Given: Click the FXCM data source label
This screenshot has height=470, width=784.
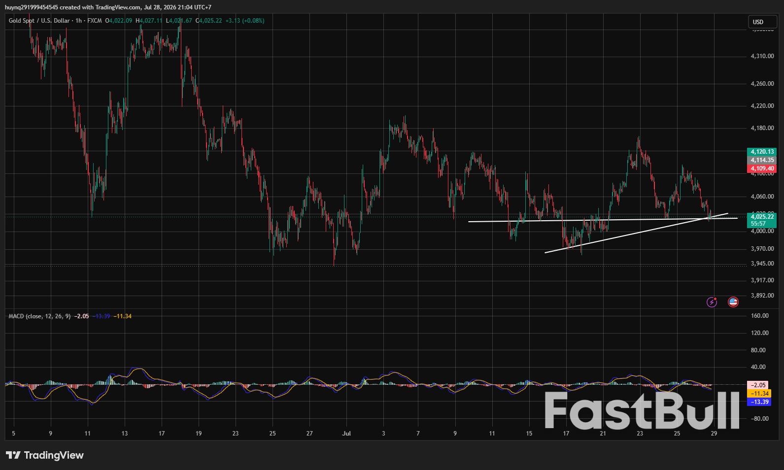Looking at the screenshot, I should tap(95, 21).
